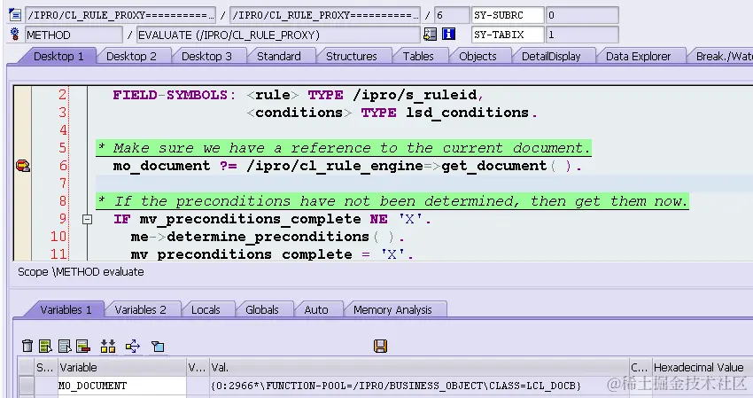Switch to the Variables 2 tab
753x398 pixels.
140,310
